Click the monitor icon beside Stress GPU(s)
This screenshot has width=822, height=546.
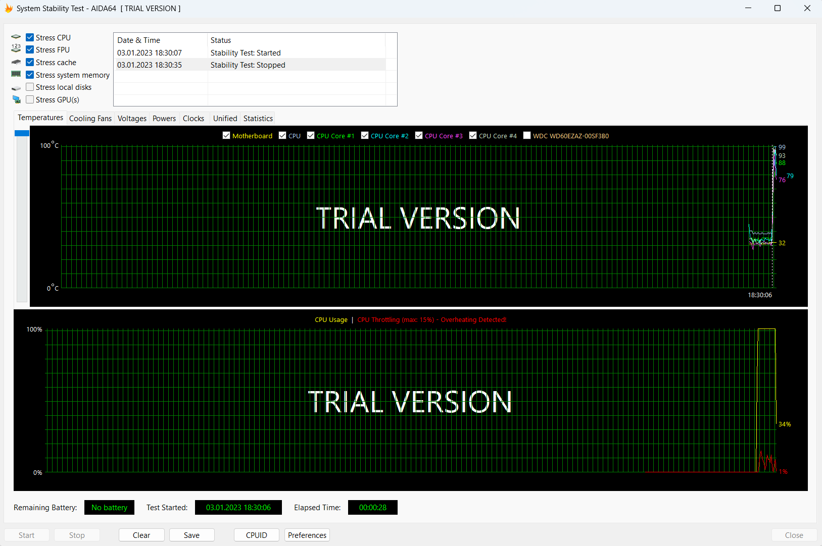(x=16, y=99)
